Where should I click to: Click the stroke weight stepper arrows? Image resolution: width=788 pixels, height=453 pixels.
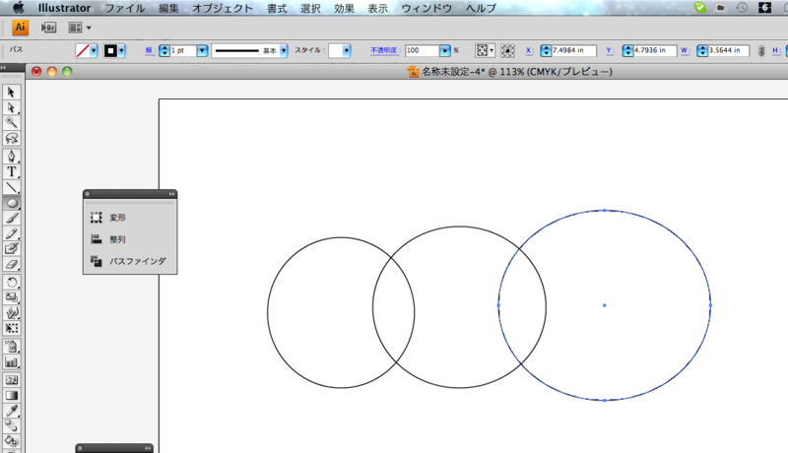click(x=164, y=50)
